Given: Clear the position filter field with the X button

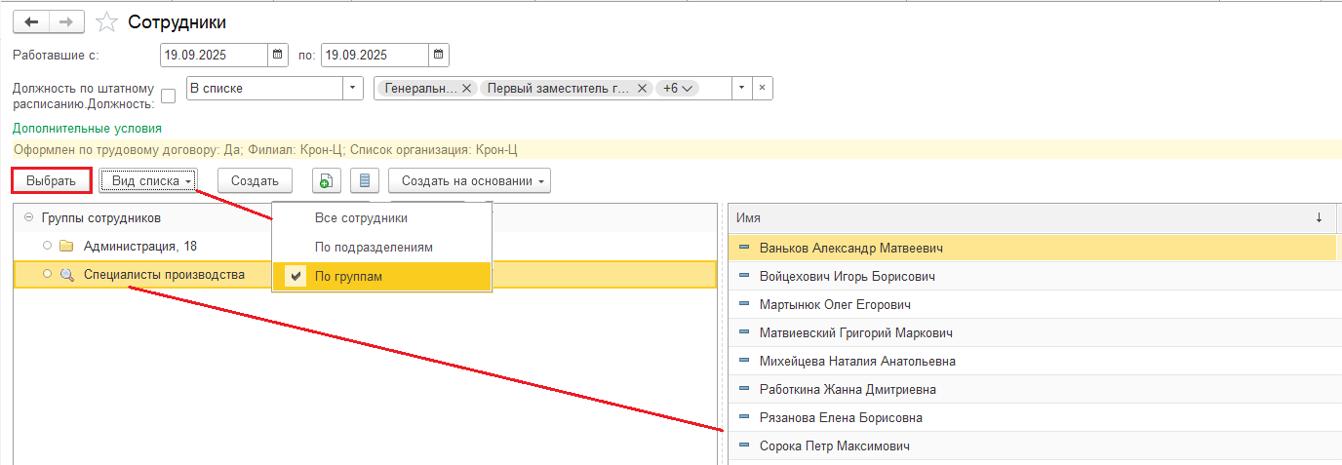Looking at the screenshot, I should [x=763, y=89].
